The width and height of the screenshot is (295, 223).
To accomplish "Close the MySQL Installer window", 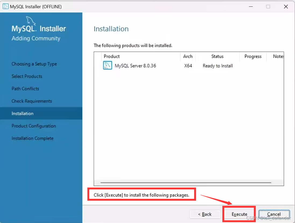I will coord(286,6).
